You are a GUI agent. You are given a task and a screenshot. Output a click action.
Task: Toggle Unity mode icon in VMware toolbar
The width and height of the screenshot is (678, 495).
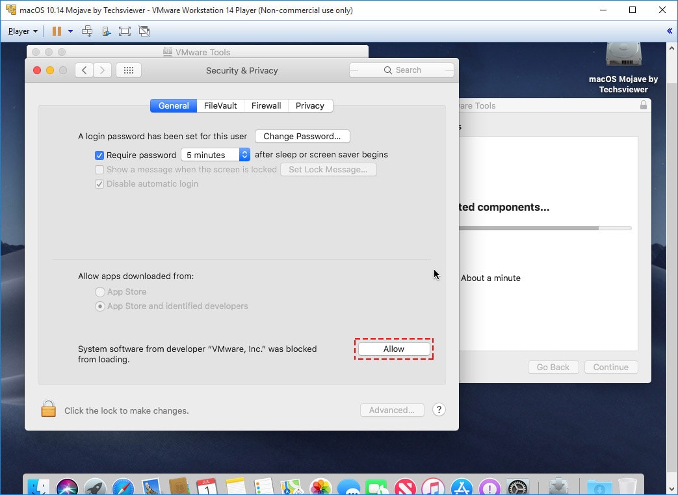click(x=144, y=31)
